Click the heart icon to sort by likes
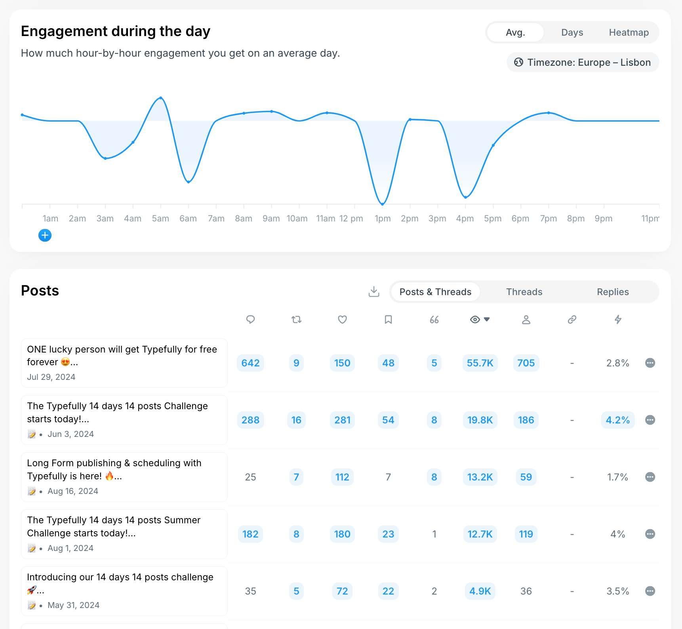The image size is (682, 629). click(342, 320)
